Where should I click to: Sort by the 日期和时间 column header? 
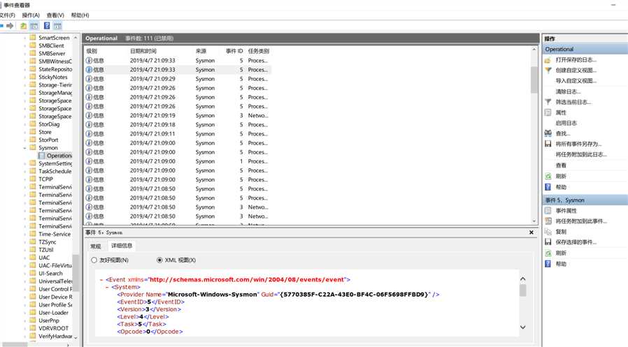pos(143,51)
